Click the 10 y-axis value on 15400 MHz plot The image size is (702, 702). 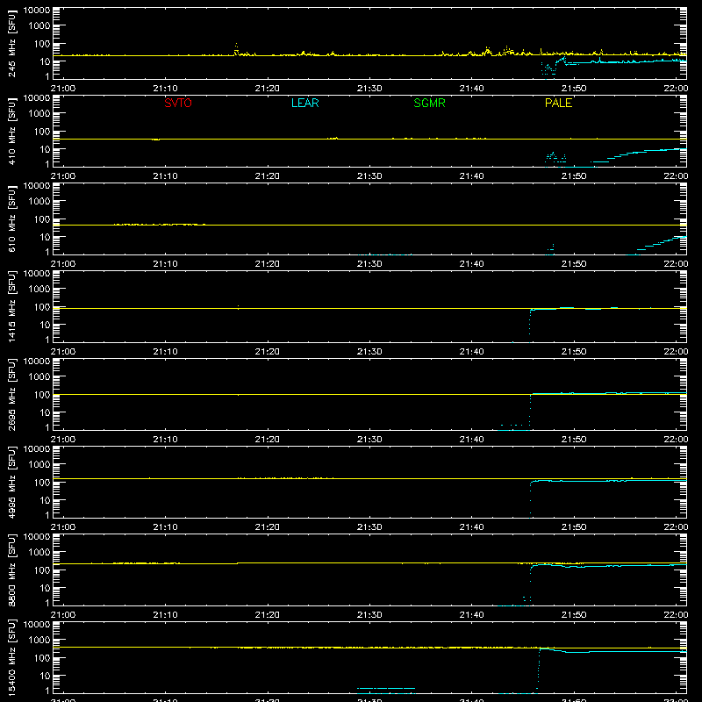(45, 676)
